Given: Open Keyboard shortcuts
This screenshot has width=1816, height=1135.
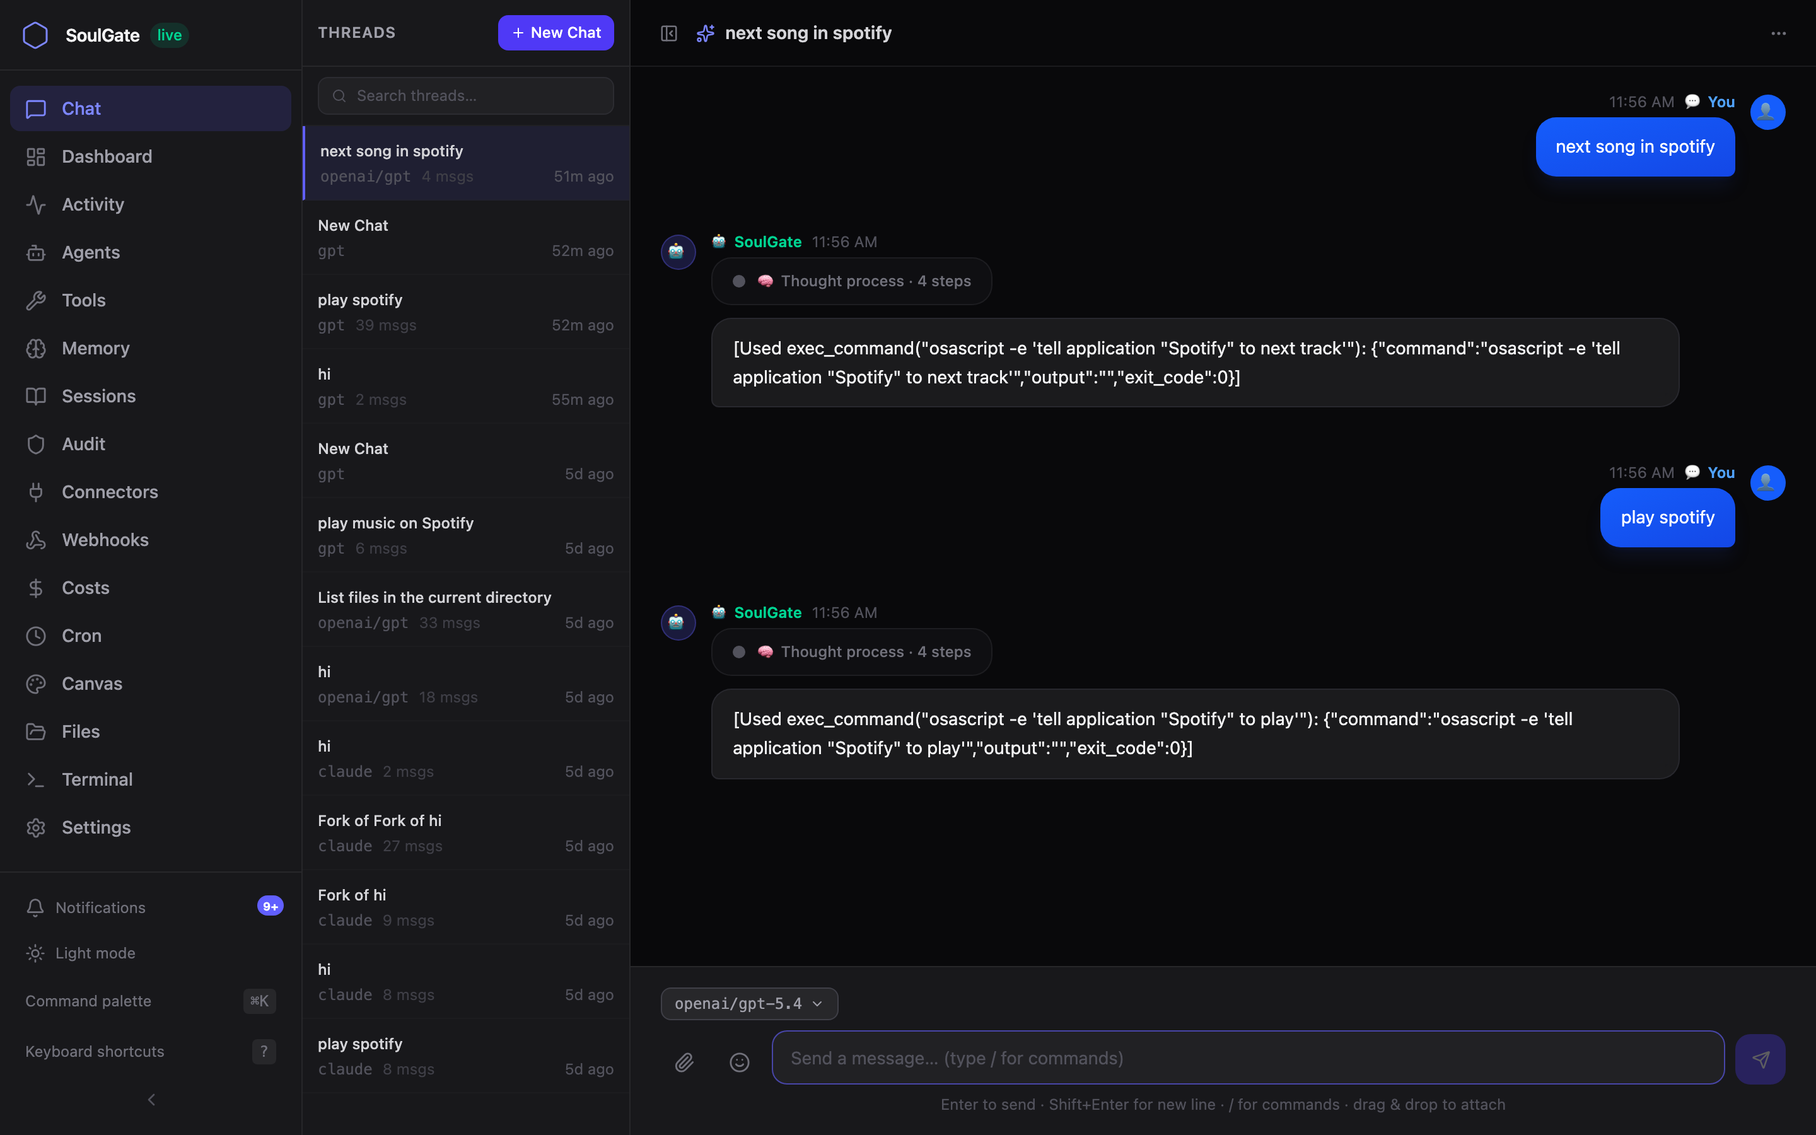Looking at the screenshot, I should 150,1052.
